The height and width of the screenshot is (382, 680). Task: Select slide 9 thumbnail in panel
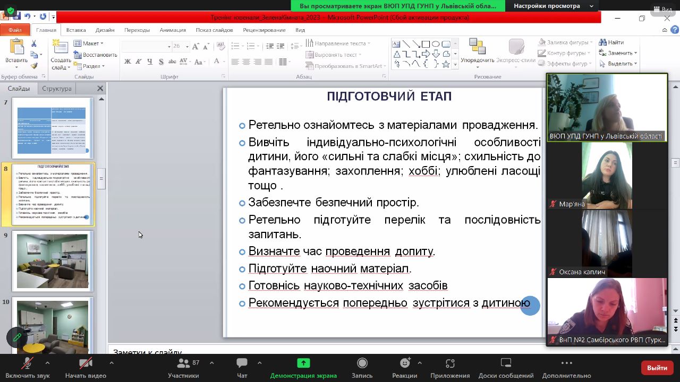pyautogui.click(x=53, y=261)
